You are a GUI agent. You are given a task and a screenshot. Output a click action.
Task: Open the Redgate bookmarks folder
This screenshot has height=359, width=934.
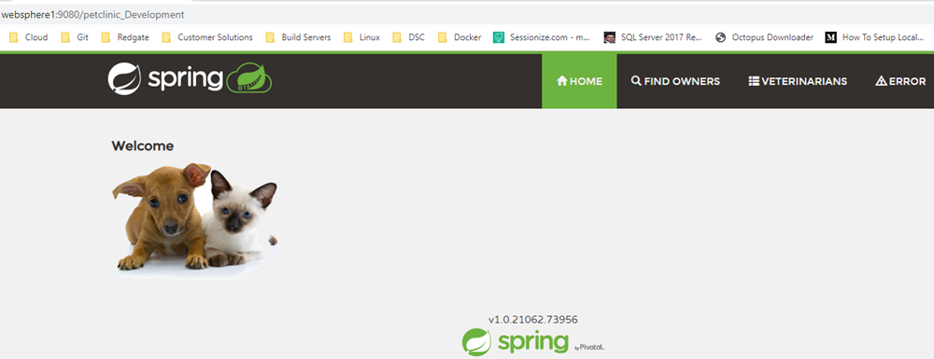tap(125, 37)
